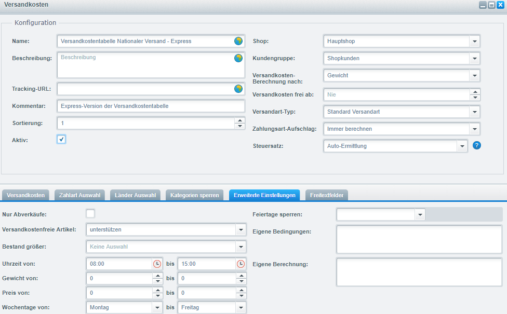Increase the Sortierung value with up arrow
This screenshot has height=314, width=507.
click(239, 120)
